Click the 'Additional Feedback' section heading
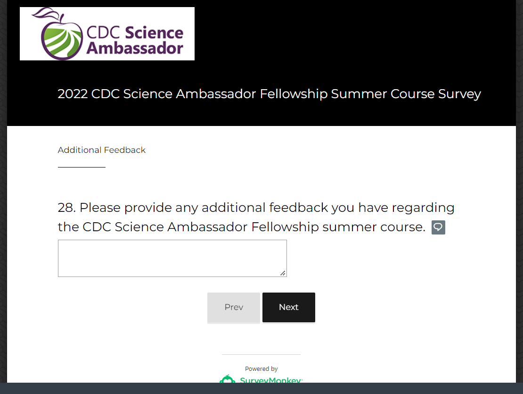The image size is (523, 394). (102, 150)
